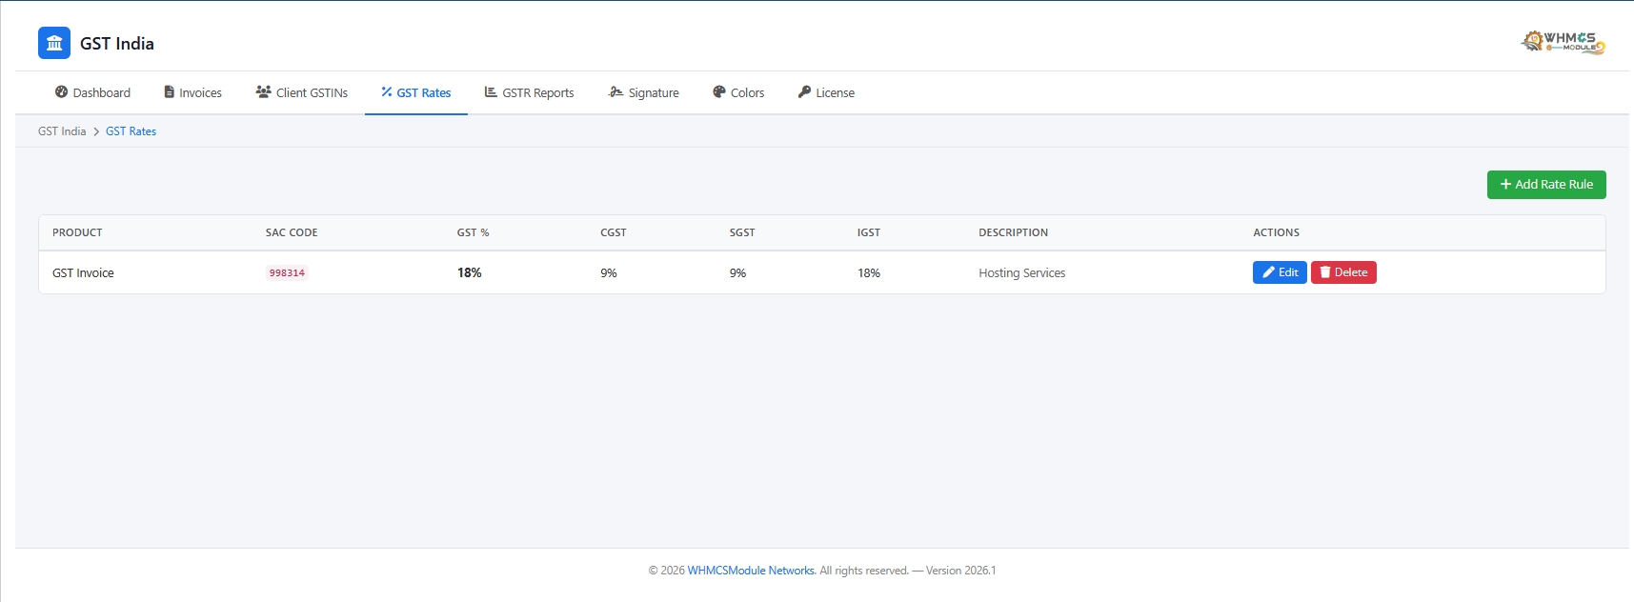This screenshot has width=1634, height=602.
Task: Click the Client GSTINs users icon
Action: point(263,92)
